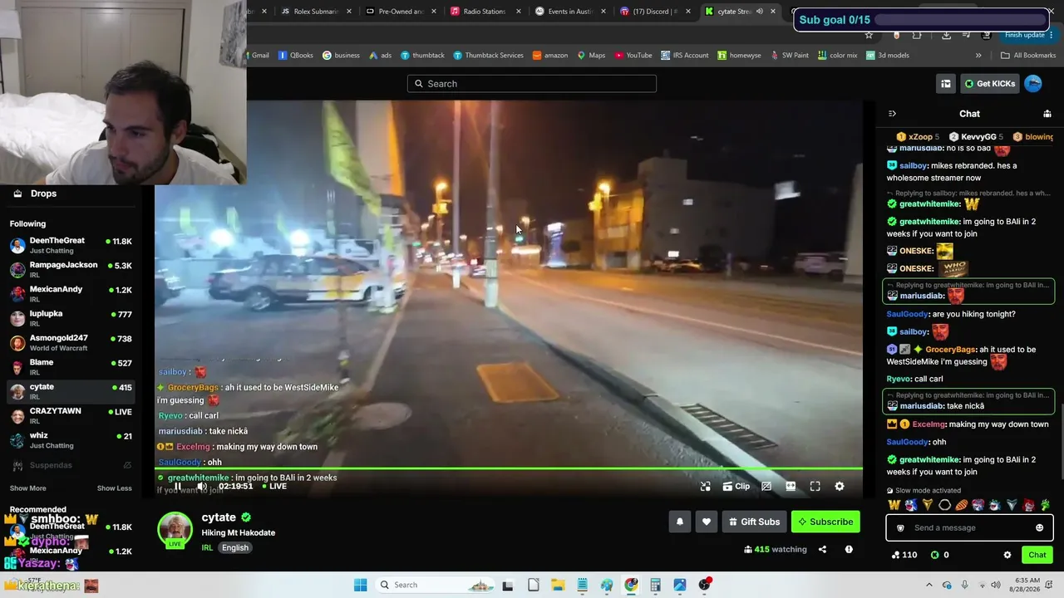Open the emote picker smiley icon
The height and width of the screenshot is (598, 1064).
coord(1039,527)
